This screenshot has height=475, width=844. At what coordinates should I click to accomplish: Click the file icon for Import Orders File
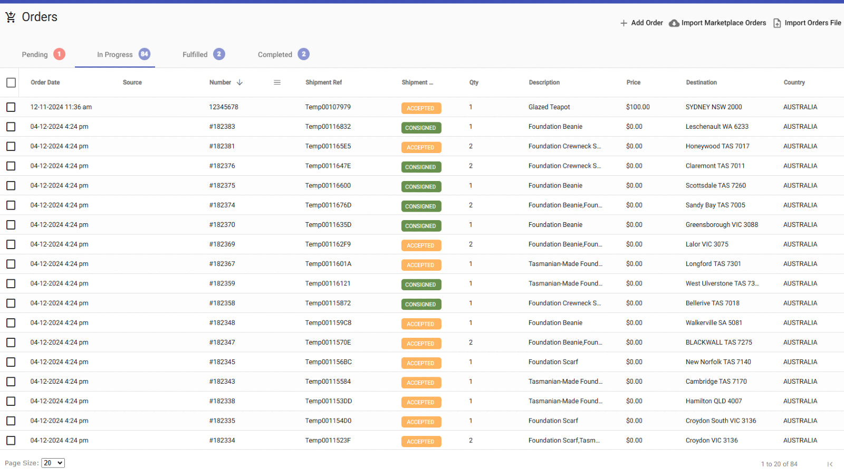[777, 23]
